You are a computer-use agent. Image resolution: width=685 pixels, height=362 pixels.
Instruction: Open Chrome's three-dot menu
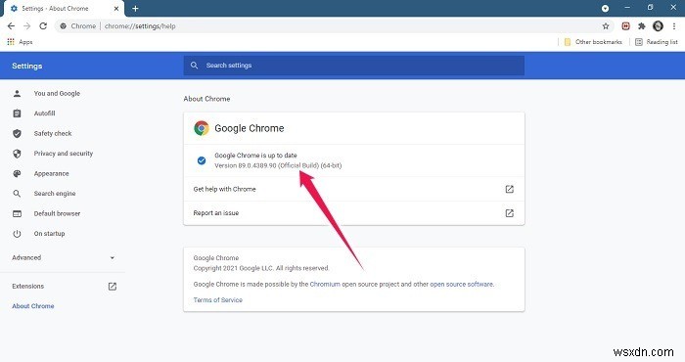click(674, 26)
